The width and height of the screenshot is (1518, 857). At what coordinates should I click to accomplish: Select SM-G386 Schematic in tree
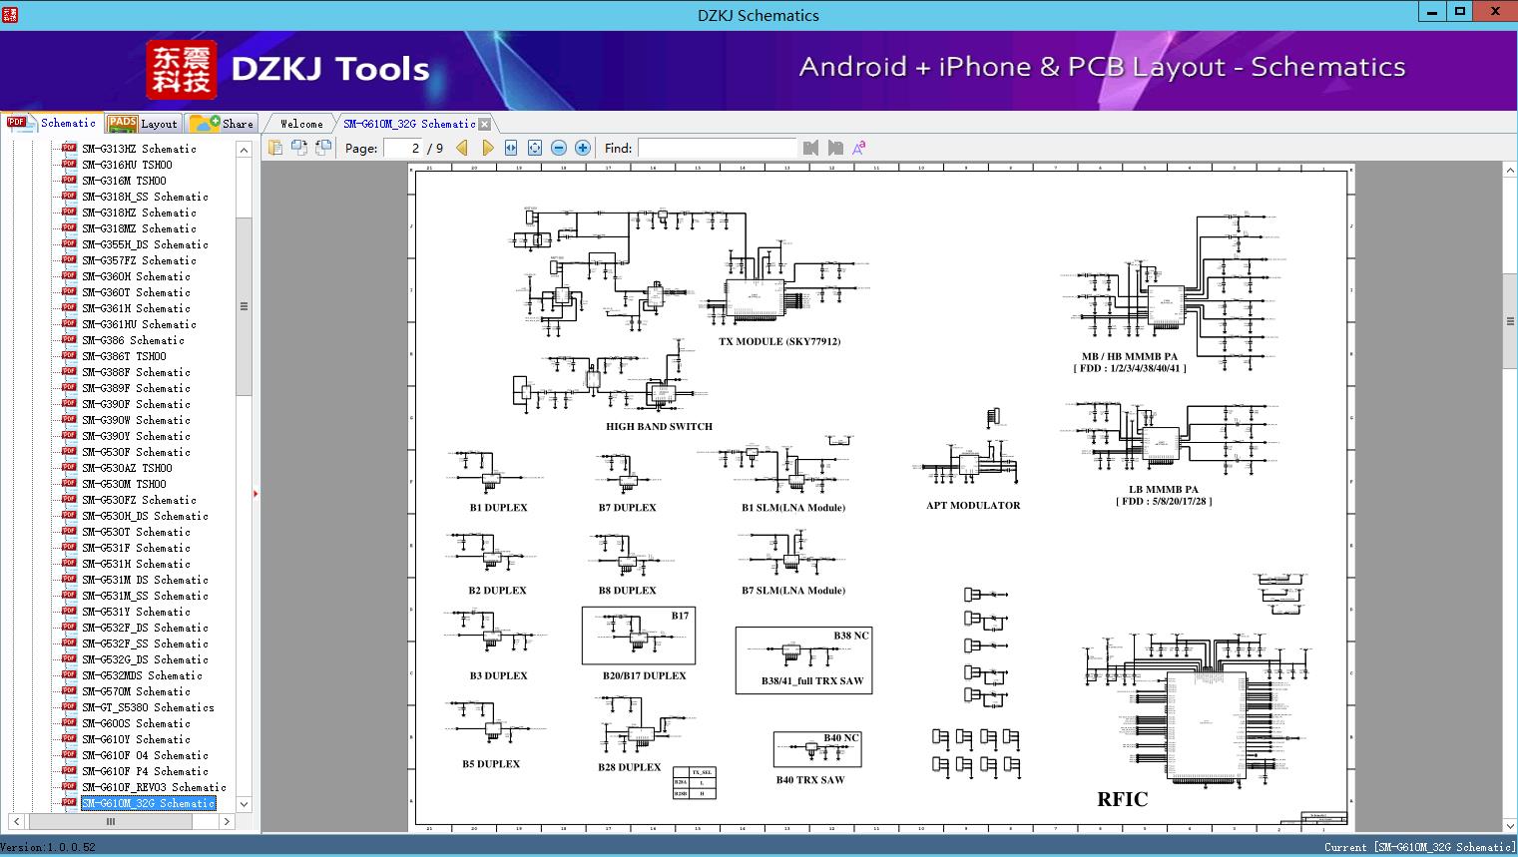133,340
